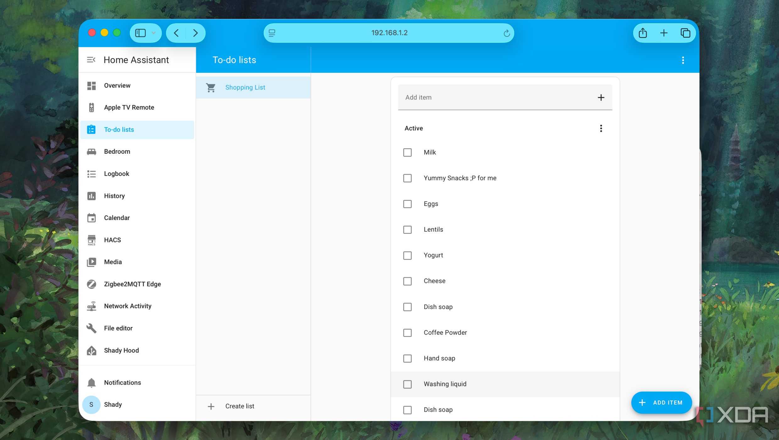
Task: Open the Notifications bell icon
Action: tap(91, 383)
